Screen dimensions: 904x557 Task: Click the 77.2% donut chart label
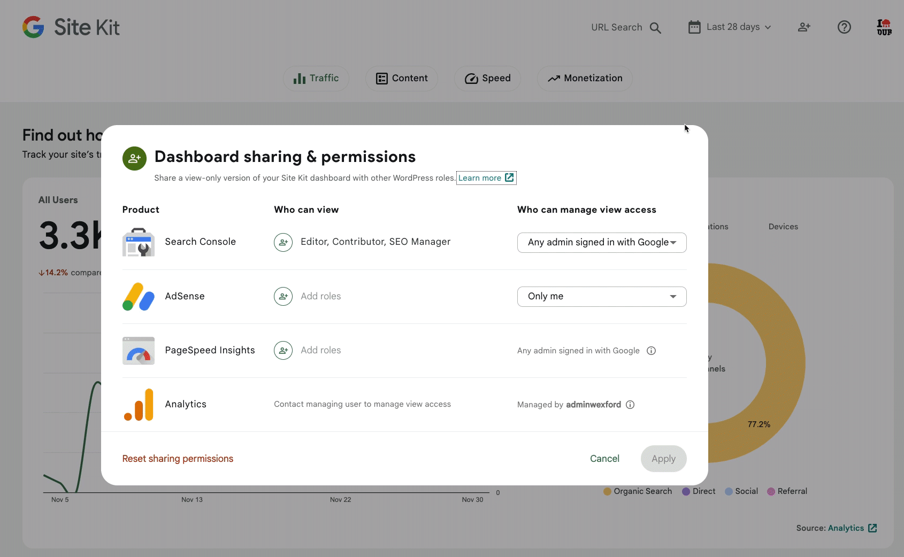[759, 424]
